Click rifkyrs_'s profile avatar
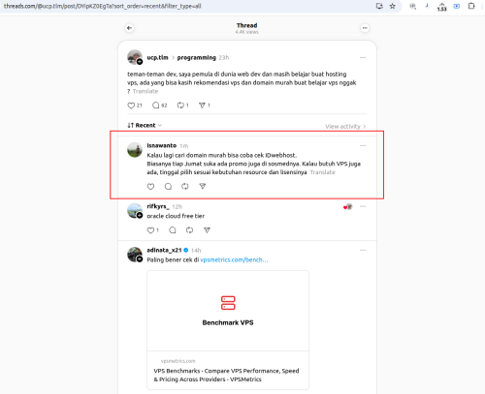 (135, 211)
